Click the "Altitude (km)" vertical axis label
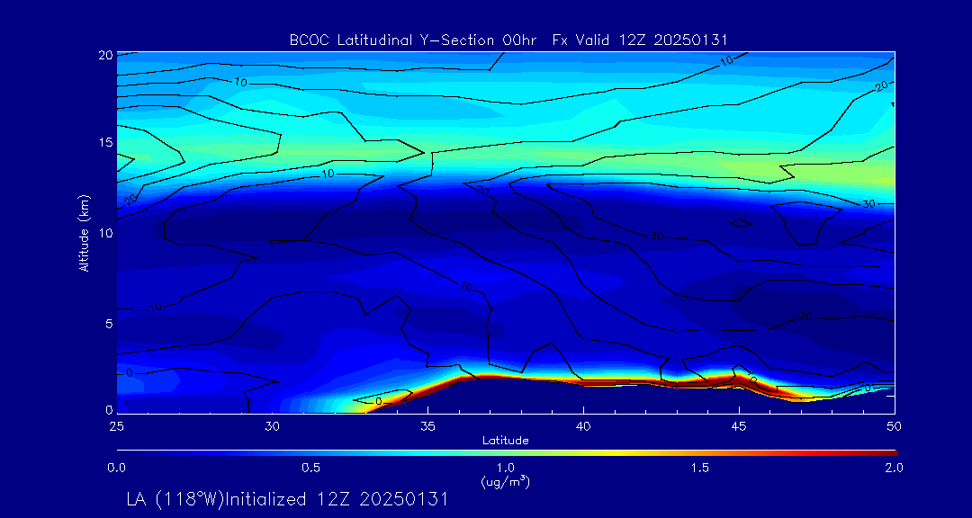972x518 pixels. [84, 234]
